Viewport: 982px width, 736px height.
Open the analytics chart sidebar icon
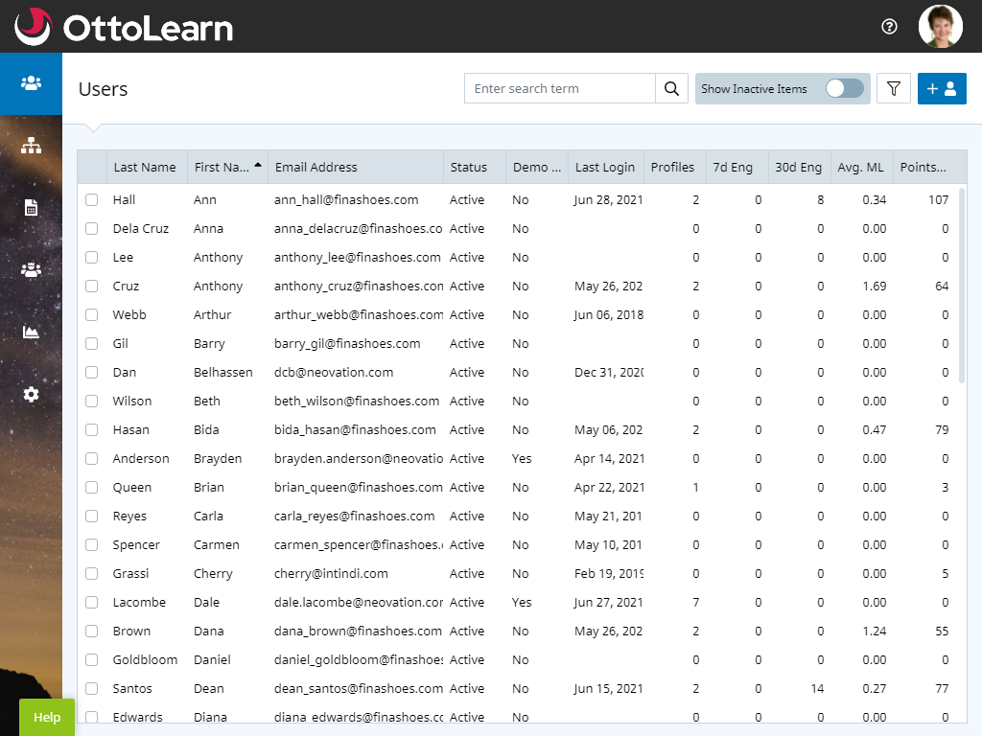pos(31,332)
